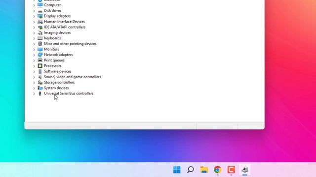Click the Mice and other pointing devices icon
The width and height of the screenshot is (316, 177).
tap(40, 44)
